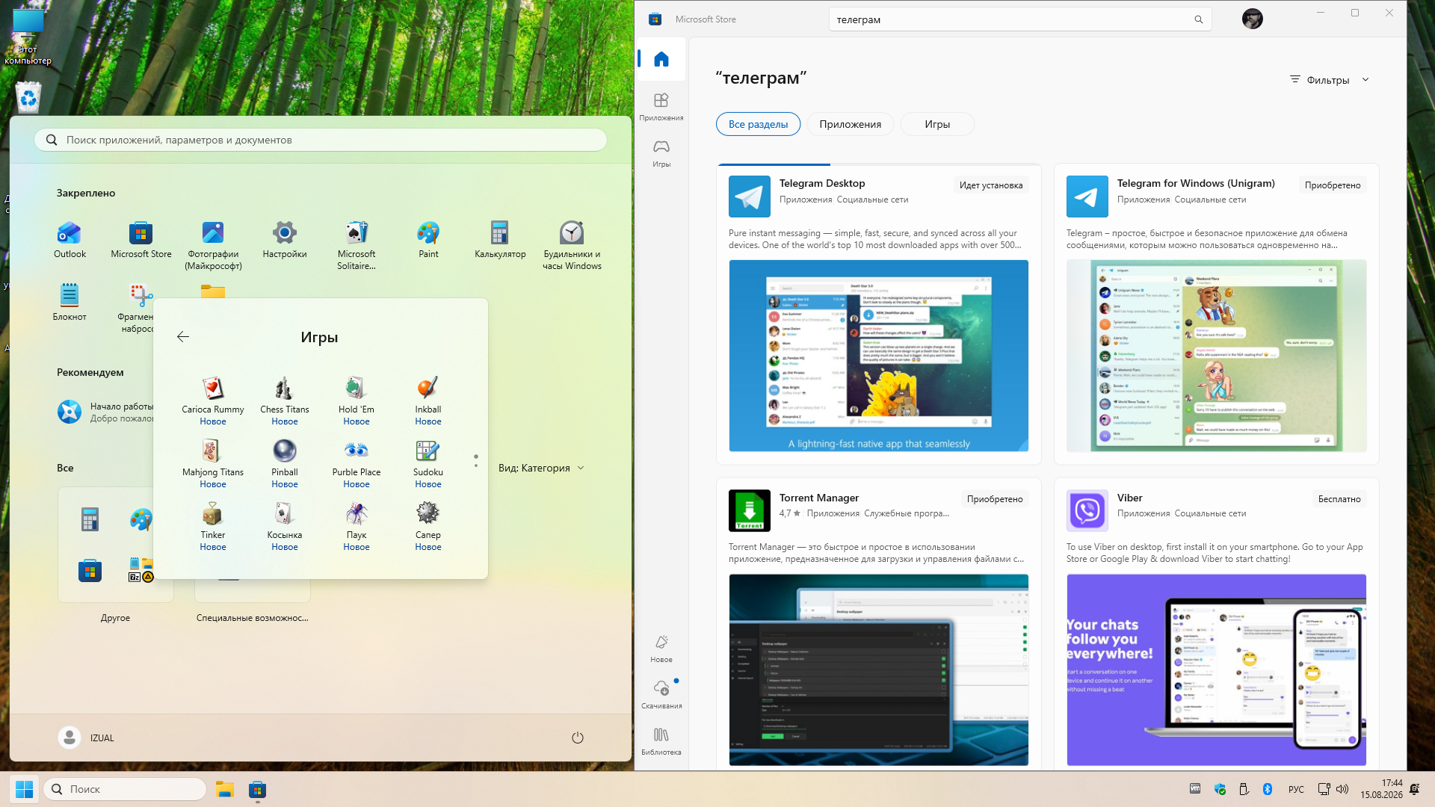Launch Microsoft Store pinned icon in Start menu
Viewport: 1435px width, 807px height.
coord(141,240)
